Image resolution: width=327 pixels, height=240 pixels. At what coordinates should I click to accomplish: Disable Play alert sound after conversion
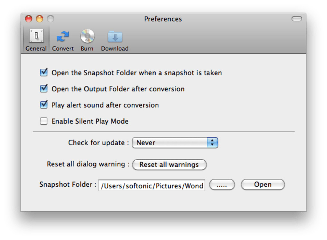[44, 105]
